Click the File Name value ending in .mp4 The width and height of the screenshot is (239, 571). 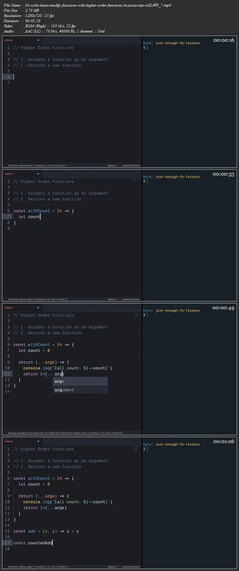click(98, 5)
